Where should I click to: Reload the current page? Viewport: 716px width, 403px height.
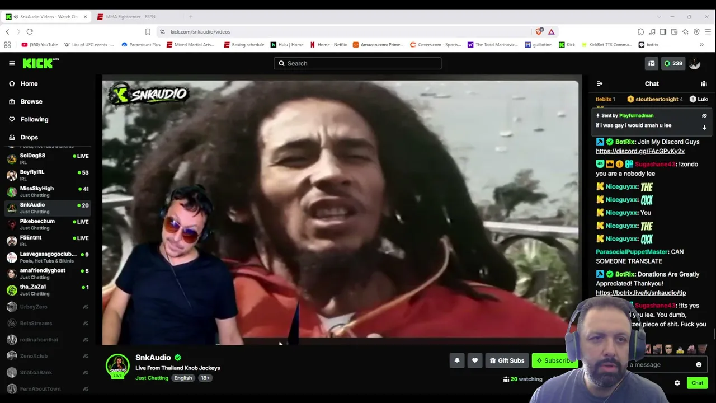30,31
